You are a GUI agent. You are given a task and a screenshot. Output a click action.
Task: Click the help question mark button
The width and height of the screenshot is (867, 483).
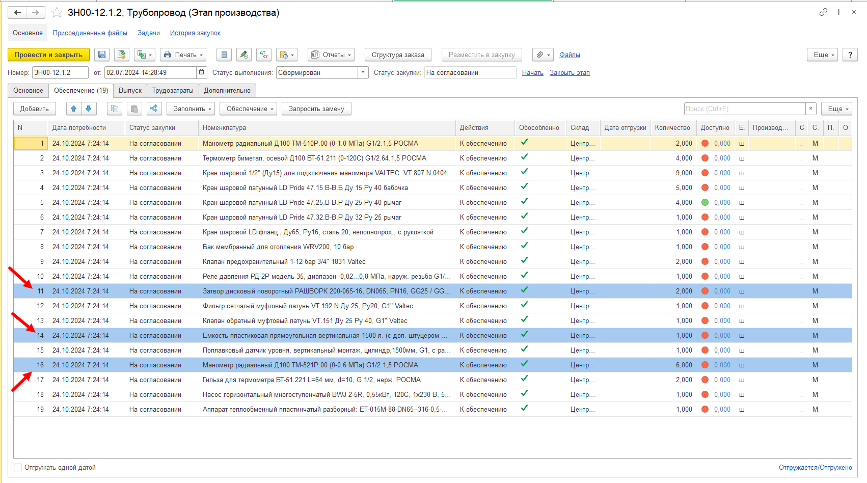(x=850, y=55)
